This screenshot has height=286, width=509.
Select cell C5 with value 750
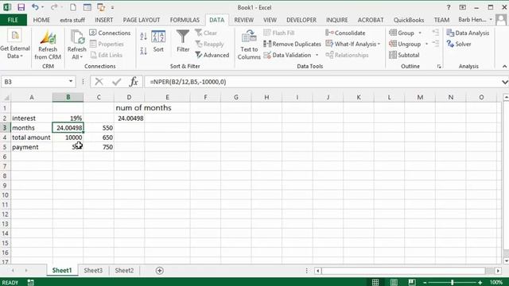[99, 147]
